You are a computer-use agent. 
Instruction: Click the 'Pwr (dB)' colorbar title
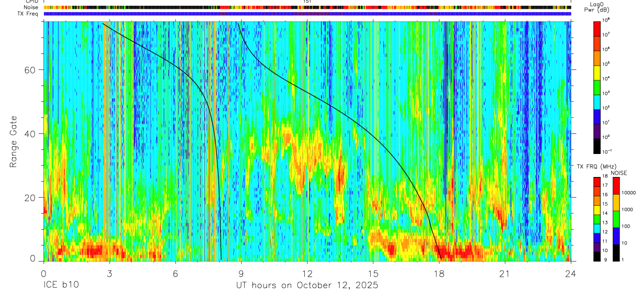click(598, 10)
